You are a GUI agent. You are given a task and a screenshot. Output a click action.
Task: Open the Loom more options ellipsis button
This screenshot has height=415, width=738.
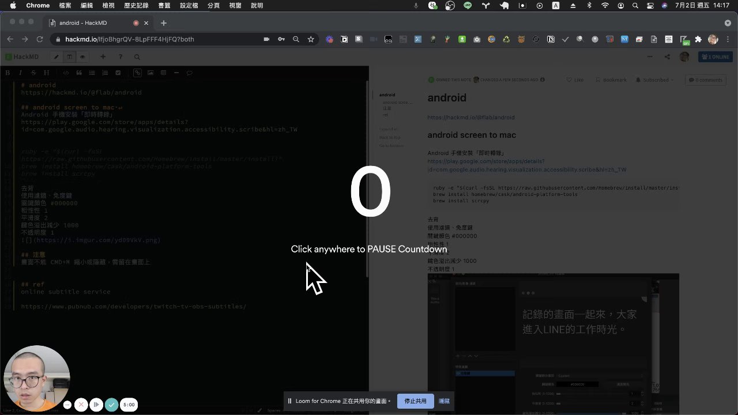point(67,405)
